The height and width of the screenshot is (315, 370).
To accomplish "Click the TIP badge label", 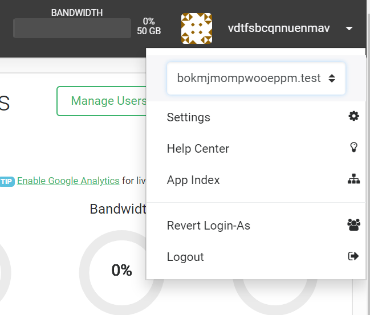I will (7, 181).
